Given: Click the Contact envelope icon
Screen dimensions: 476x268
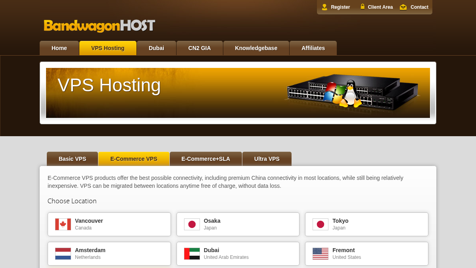Looking at the screenshot, I should [x=403, y=7].
